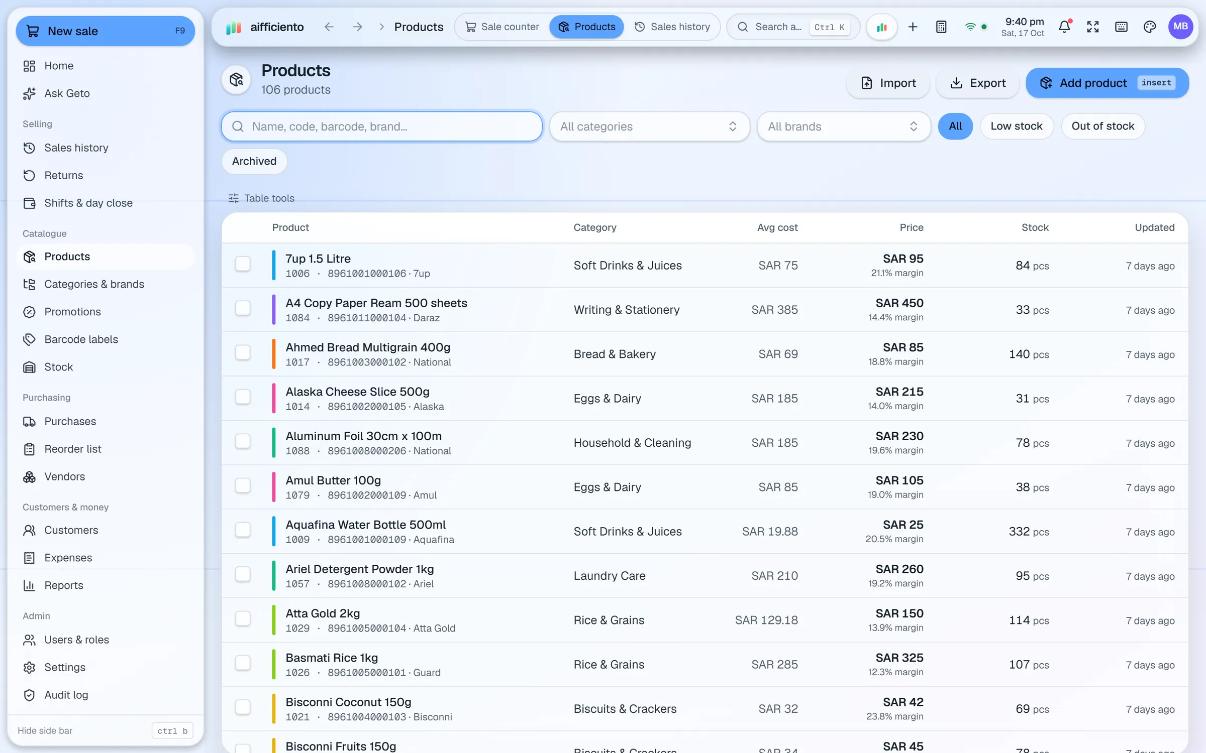Switch to the Sales history top tab
Viewport: 1206px width, 753px height.
[x=672, y=27]
